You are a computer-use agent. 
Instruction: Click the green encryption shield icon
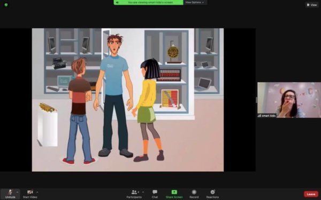point(6,5)
